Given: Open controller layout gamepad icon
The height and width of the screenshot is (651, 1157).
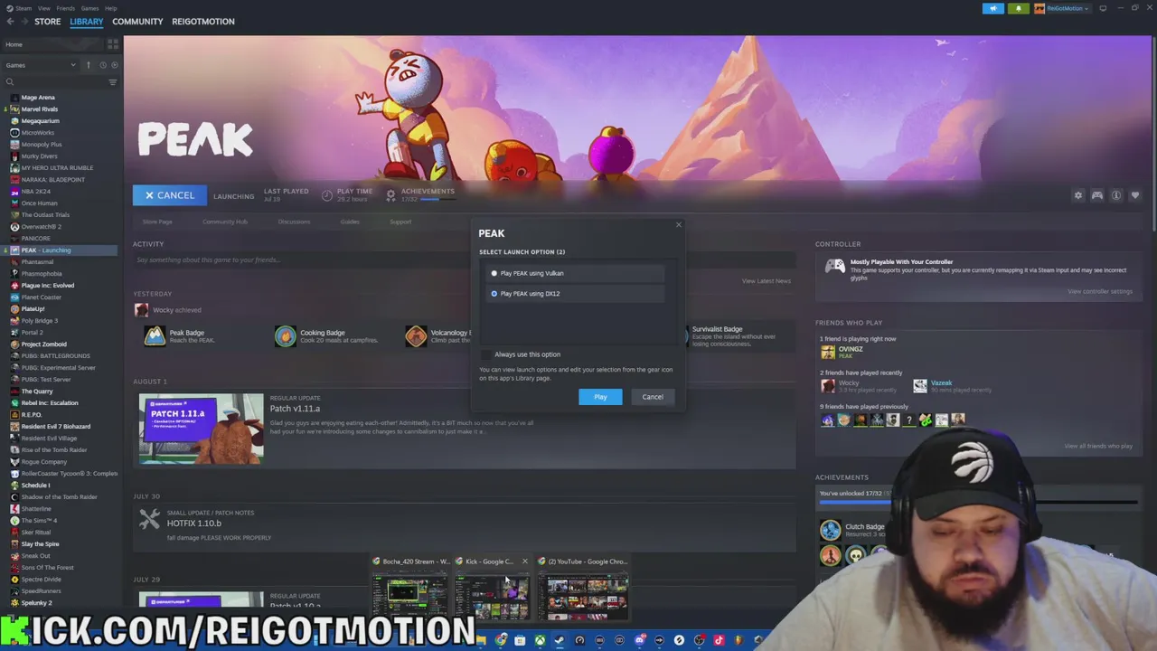Looking at the screenshot, I should 1096,195.
